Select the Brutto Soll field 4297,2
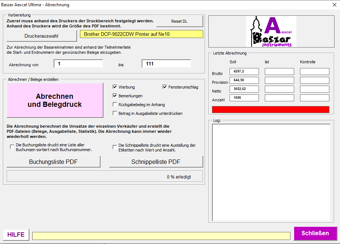Screen dimensions: 340x244 244,71
